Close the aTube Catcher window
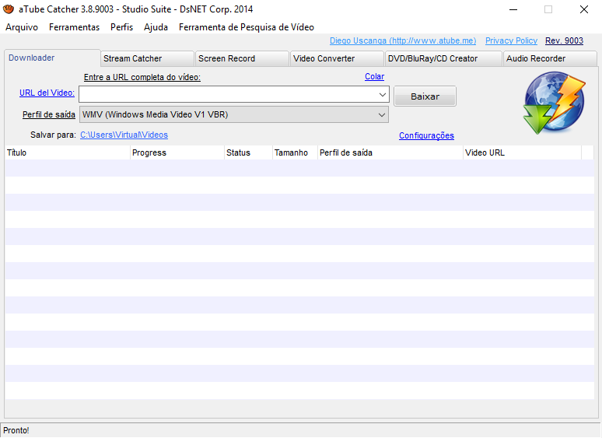The width and height of the screenshot is (602, 438). pos(584,9)
